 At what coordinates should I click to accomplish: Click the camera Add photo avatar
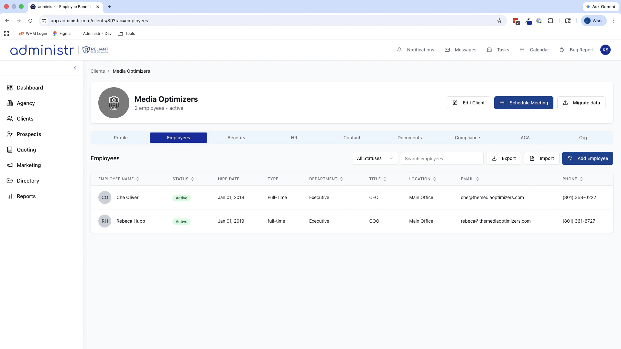114,103
